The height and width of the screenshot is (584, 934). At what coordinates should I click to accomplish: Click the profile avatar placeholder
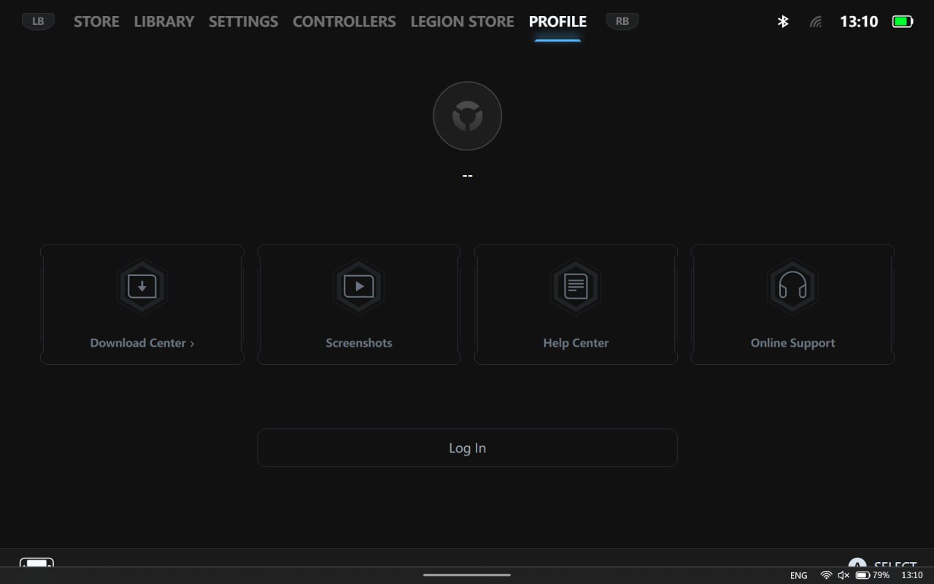467,116
